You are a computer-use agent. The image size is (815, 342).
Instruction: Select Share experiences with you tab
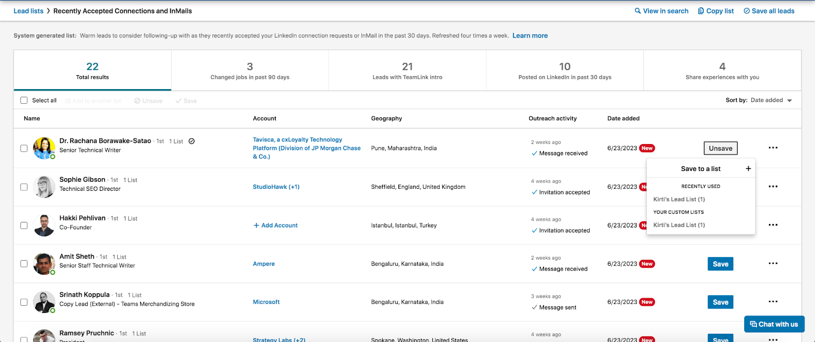point(722,71)
